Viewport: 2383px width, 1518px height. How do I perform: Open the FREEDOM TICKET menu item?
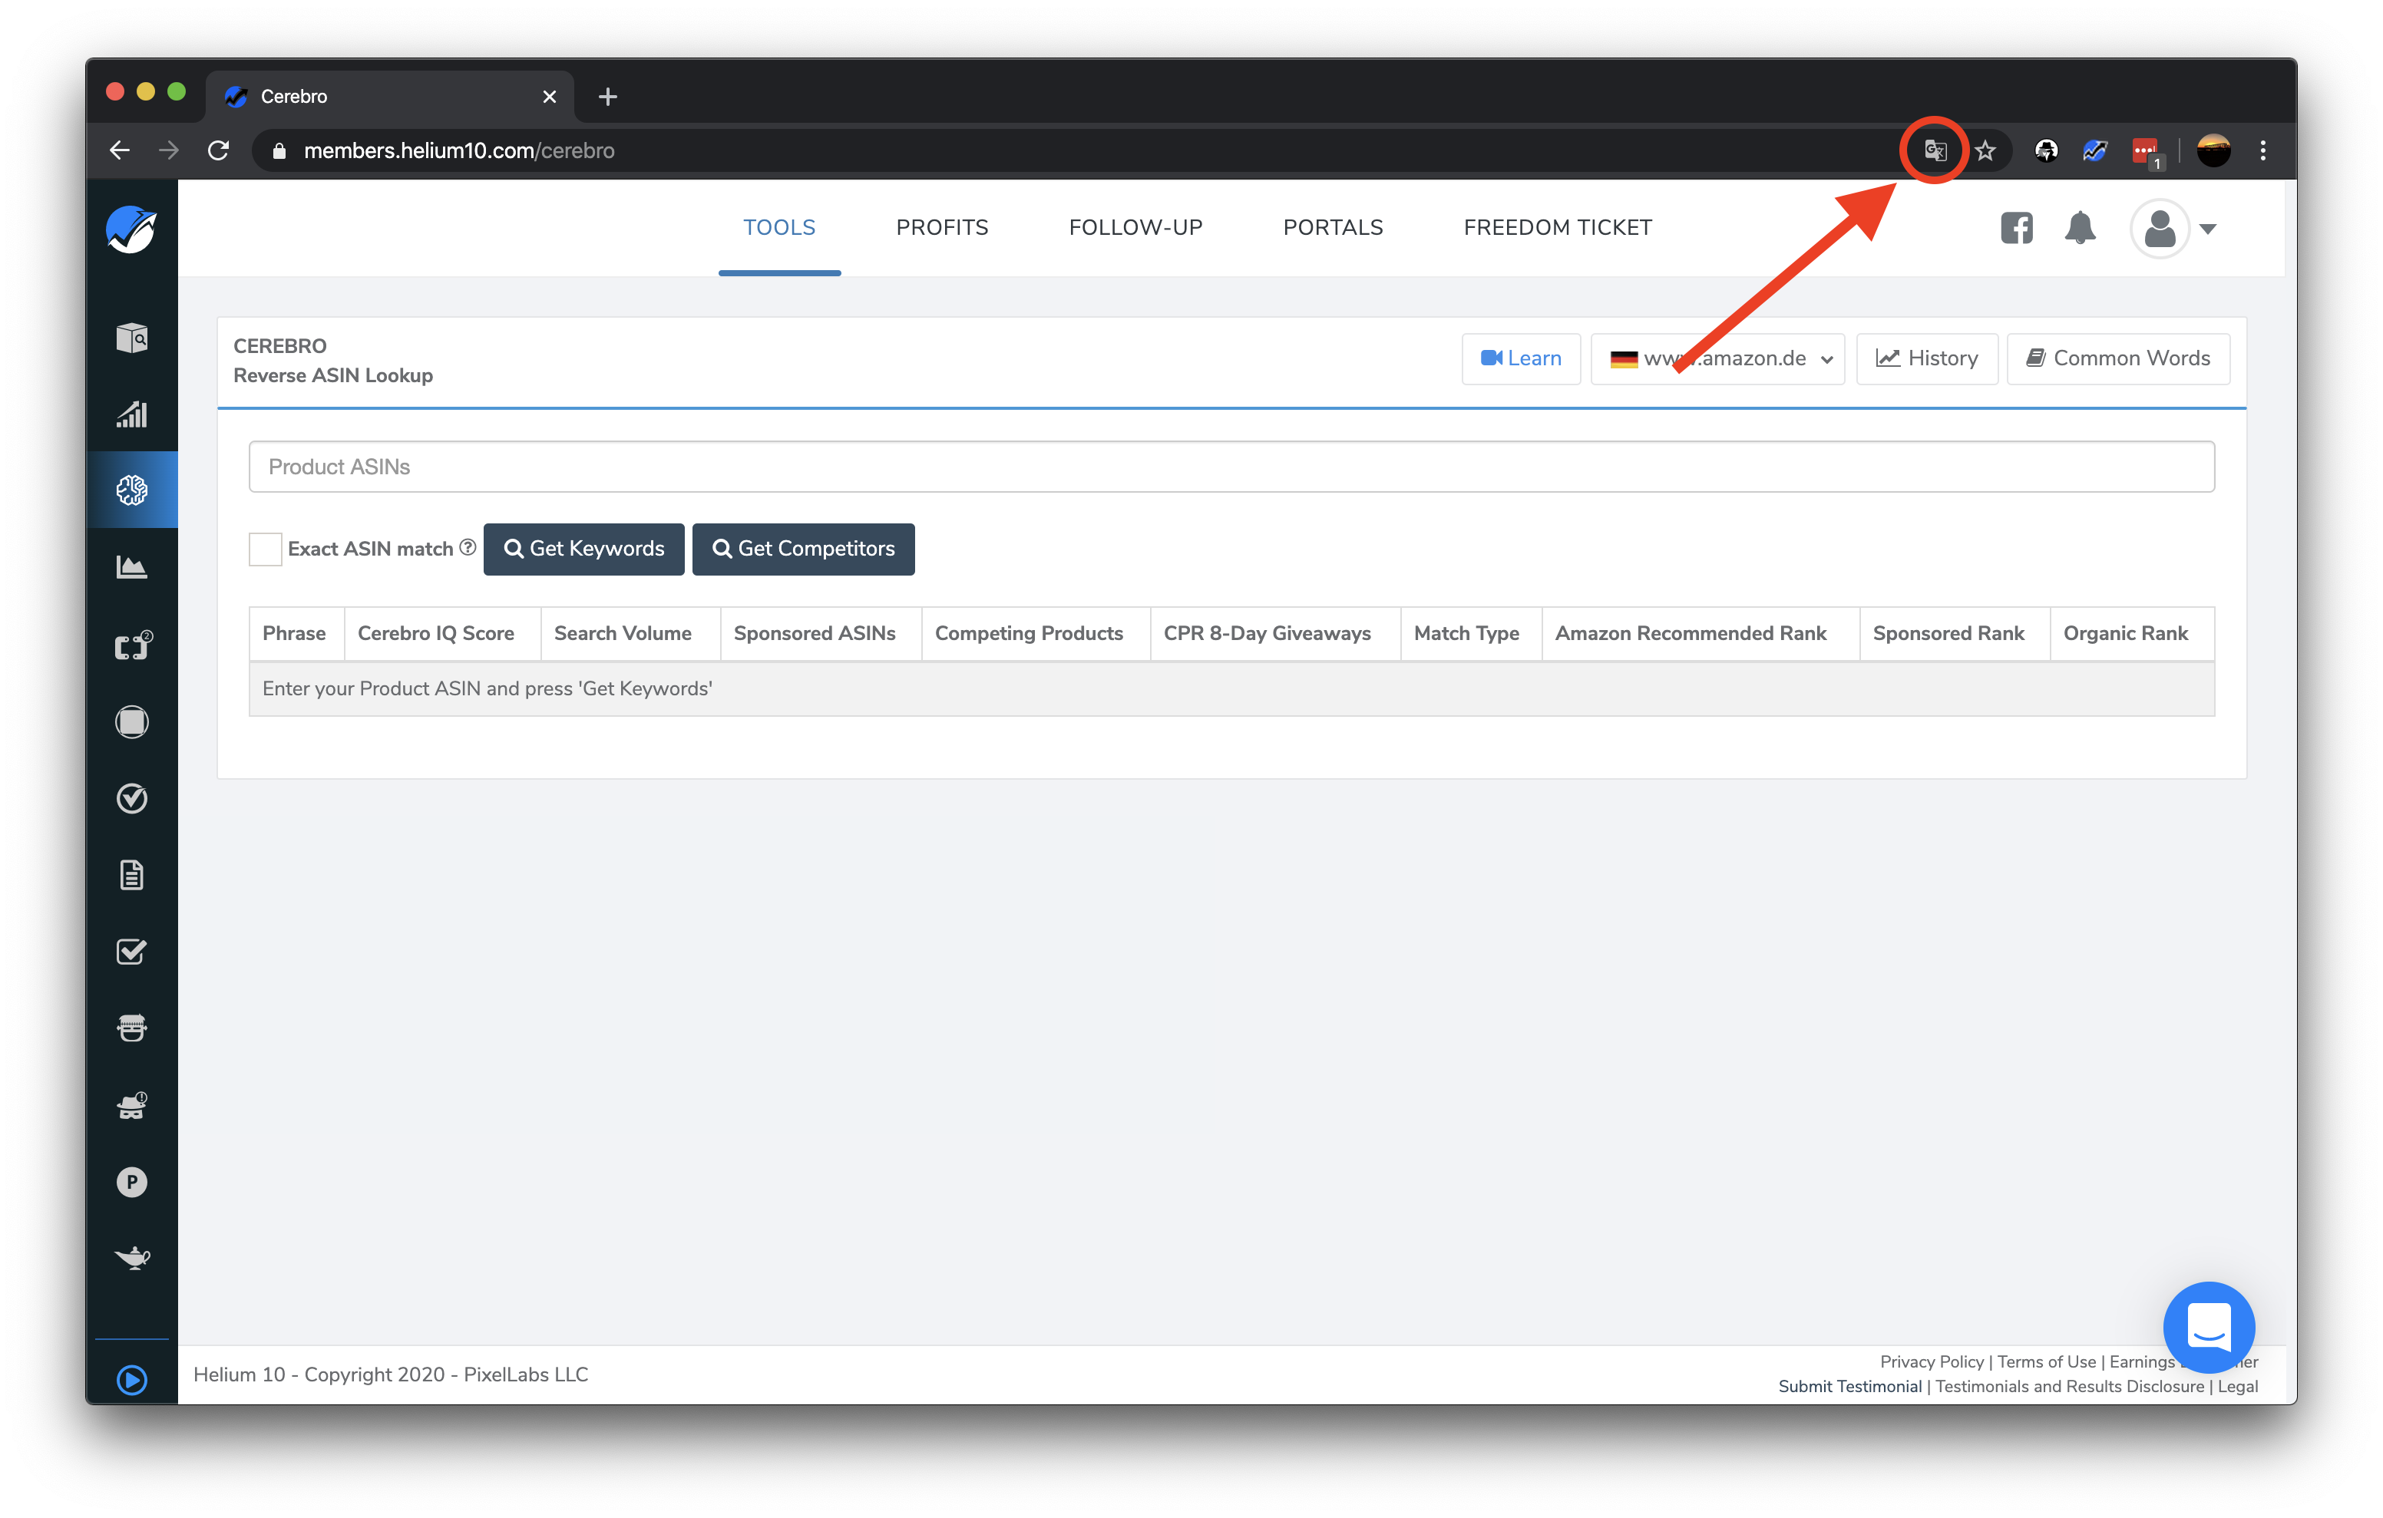(x=1557, y=226)
